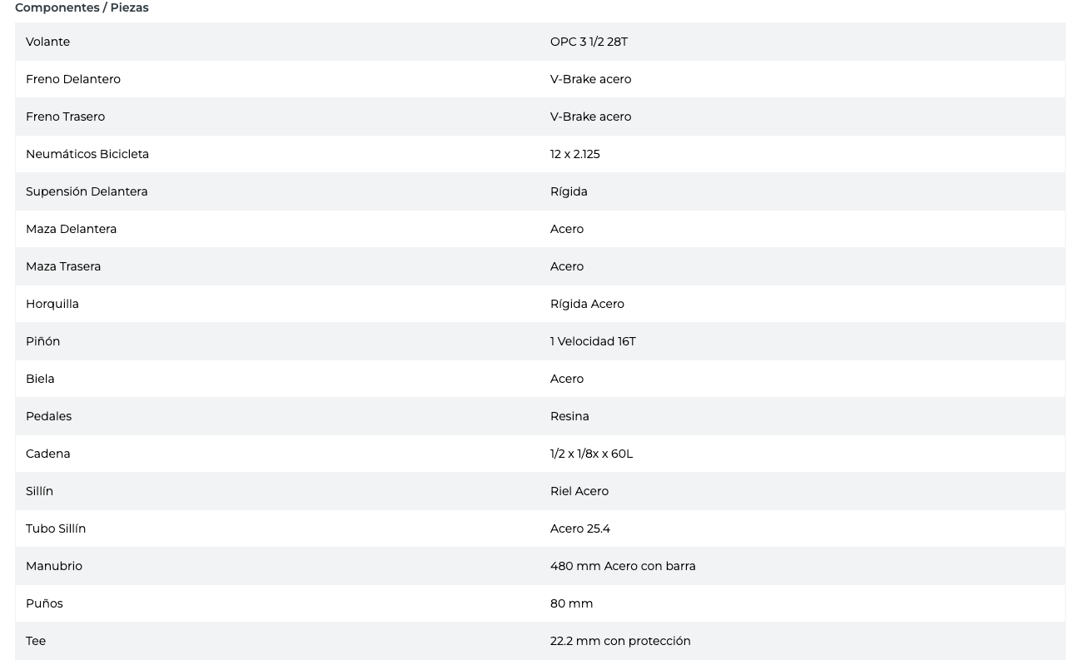Select the Neumáticos Bicicleta label
This screenshot has height=660, width=1084.
point(87,154)
